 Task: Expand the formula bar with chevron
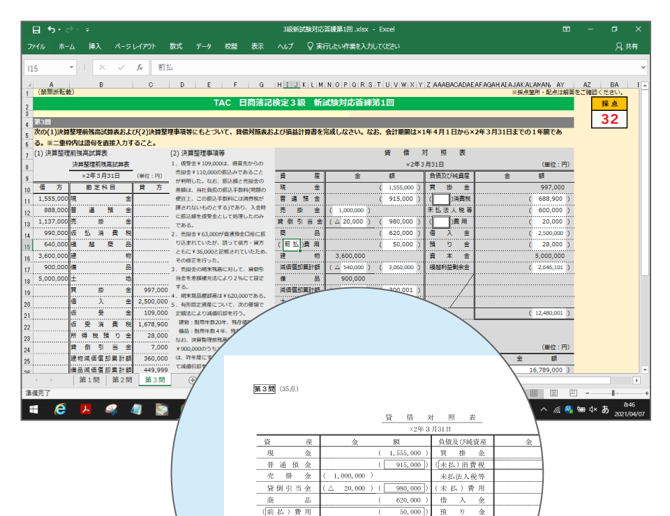643,68
